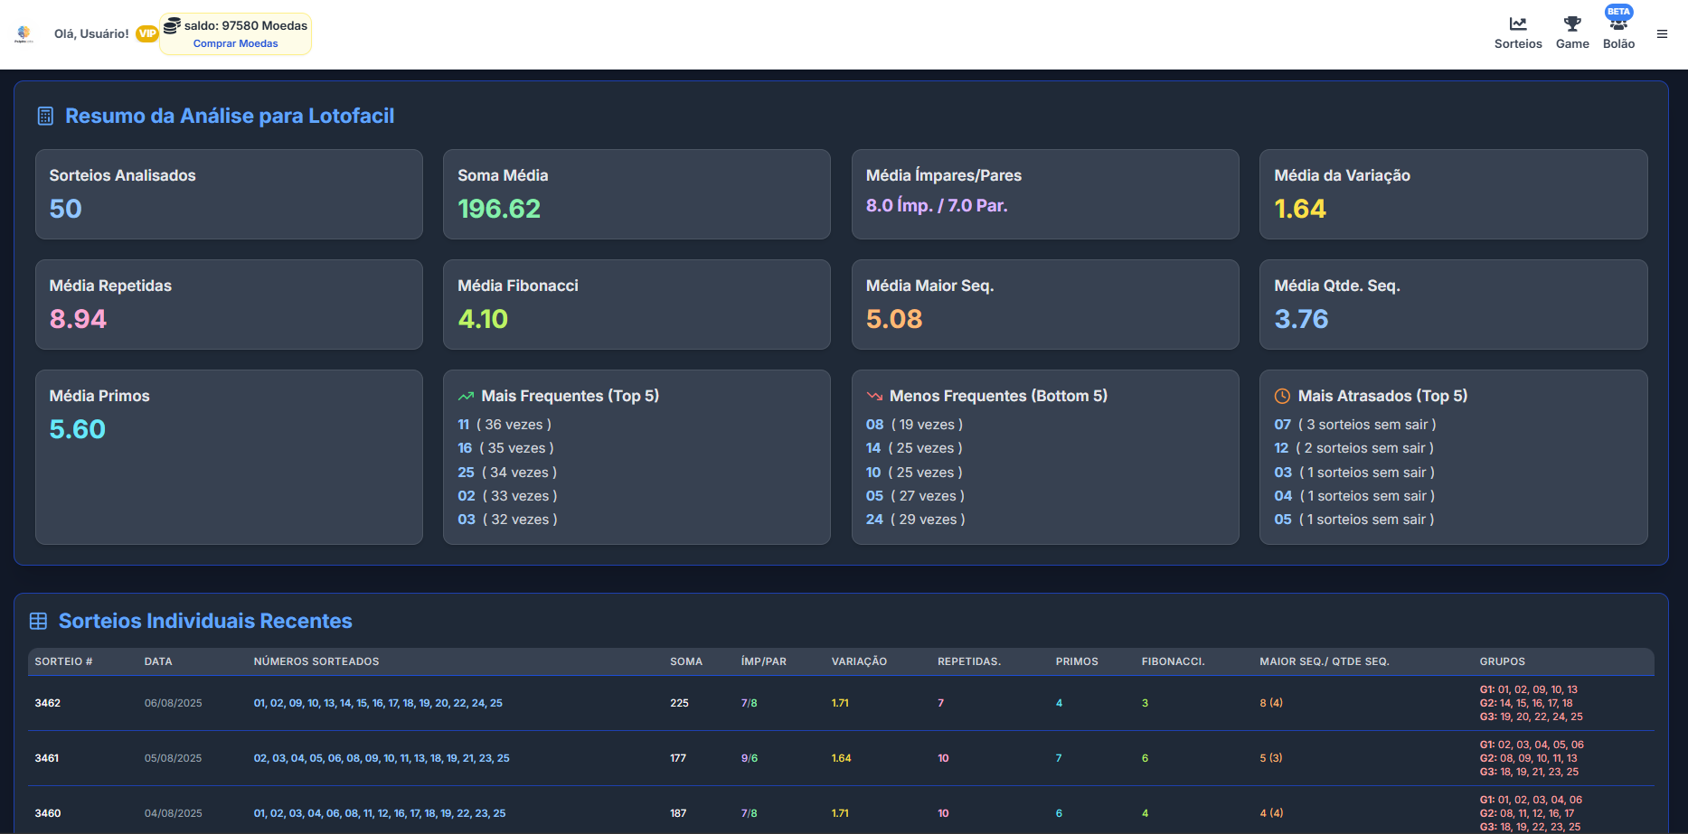
Task: Click the VIP badge
Action: pos(146,33)
